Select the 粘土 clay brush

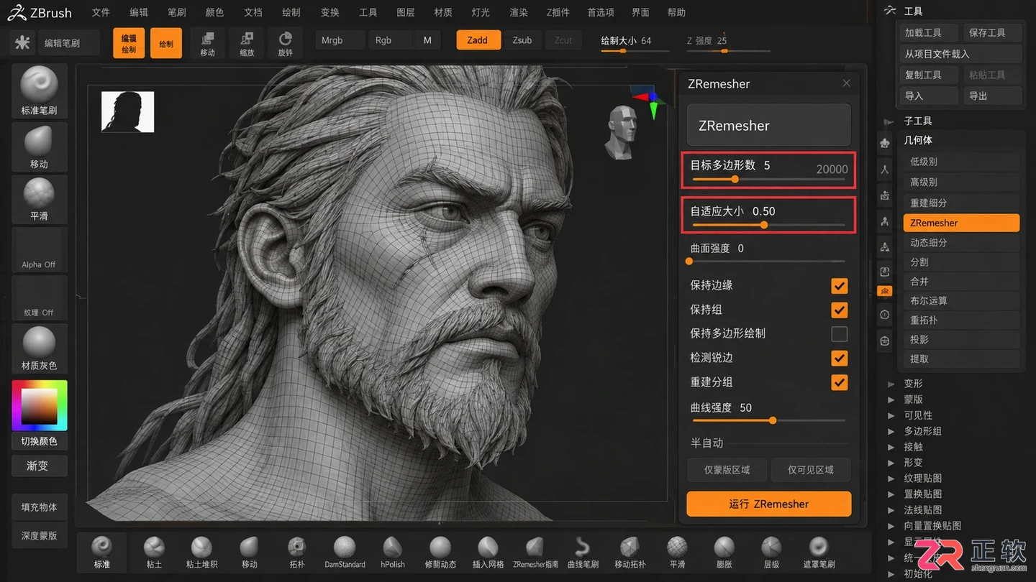pyautogui.click(x=154, y=552)
